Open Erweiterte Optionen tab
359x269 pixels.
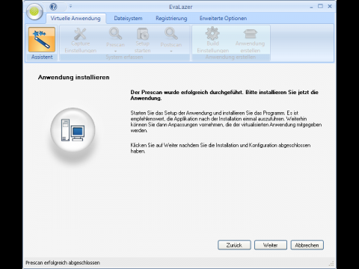(223, 19)
